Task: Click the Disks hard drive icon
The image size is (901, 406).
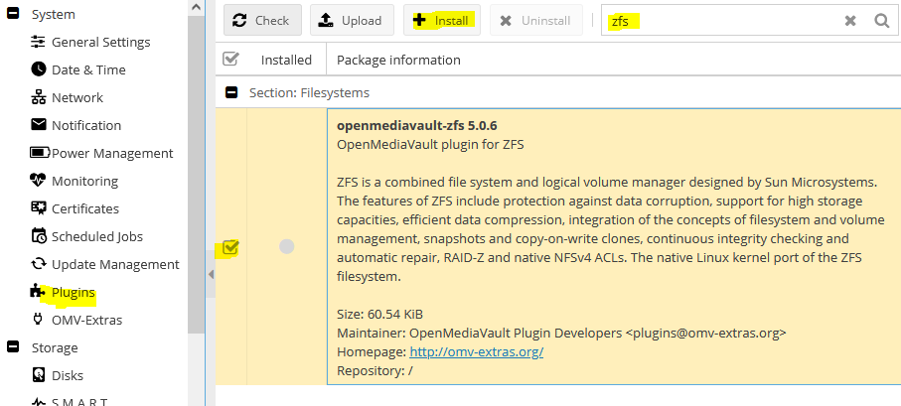Action: tap(39, 375)
